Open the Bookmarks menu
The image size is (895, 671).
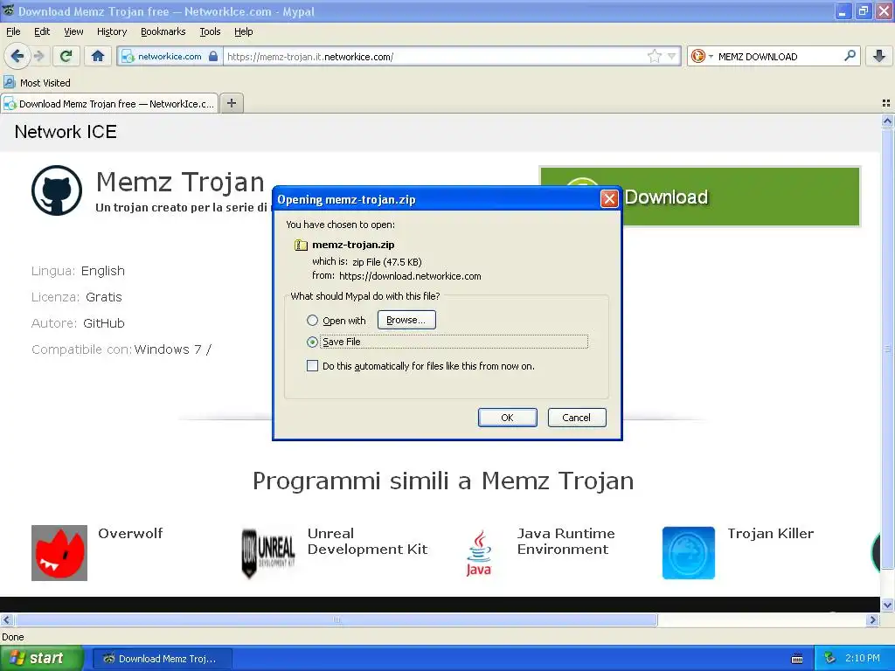(x=163, y=32)
